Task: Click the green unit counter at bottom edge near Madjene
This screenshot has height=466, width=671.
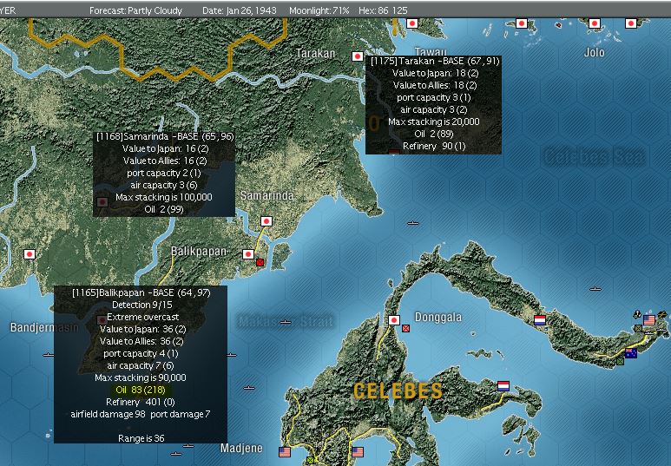Action: tap(310, 461)
